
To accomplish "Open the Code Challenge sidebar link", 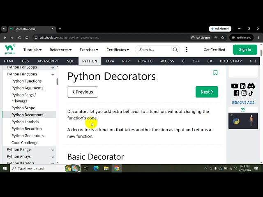I will coord(25,142).
